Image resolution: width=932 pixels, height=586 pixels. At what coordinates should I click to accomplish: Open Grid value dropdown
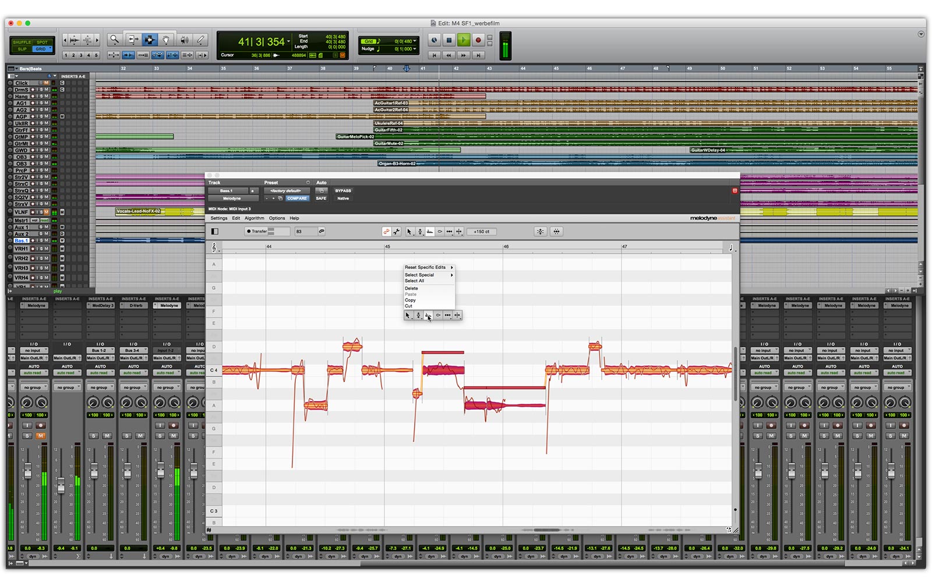(x=415, y=41)
